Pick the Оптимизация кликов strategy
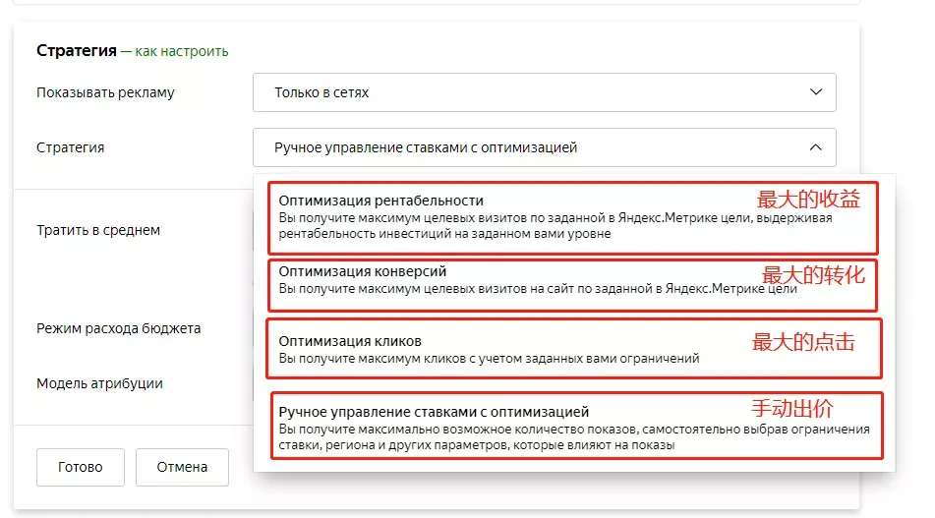The image size is (935, 518). [x=573, y=349]
